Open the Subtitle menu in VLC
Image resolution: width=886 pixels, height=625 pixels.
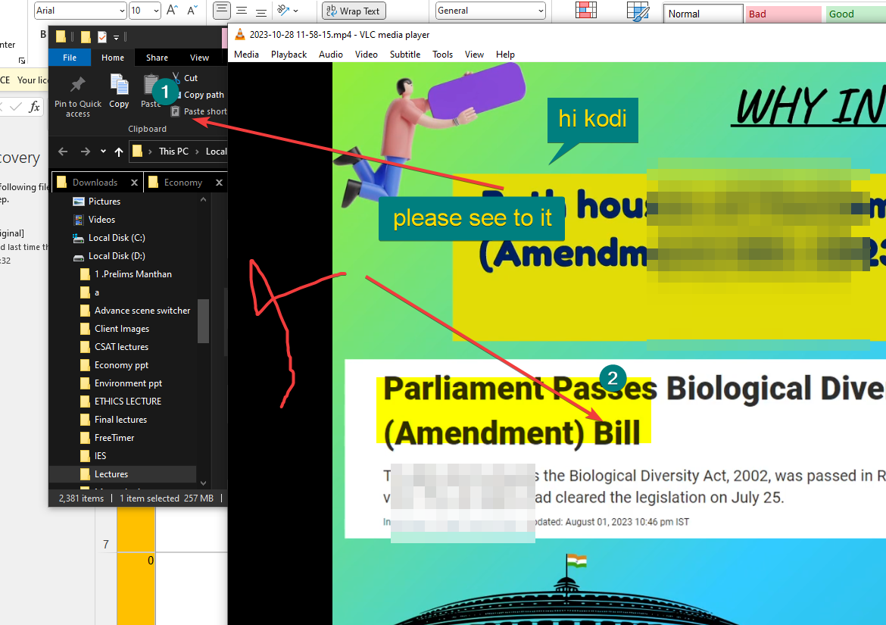pos(405,55)
